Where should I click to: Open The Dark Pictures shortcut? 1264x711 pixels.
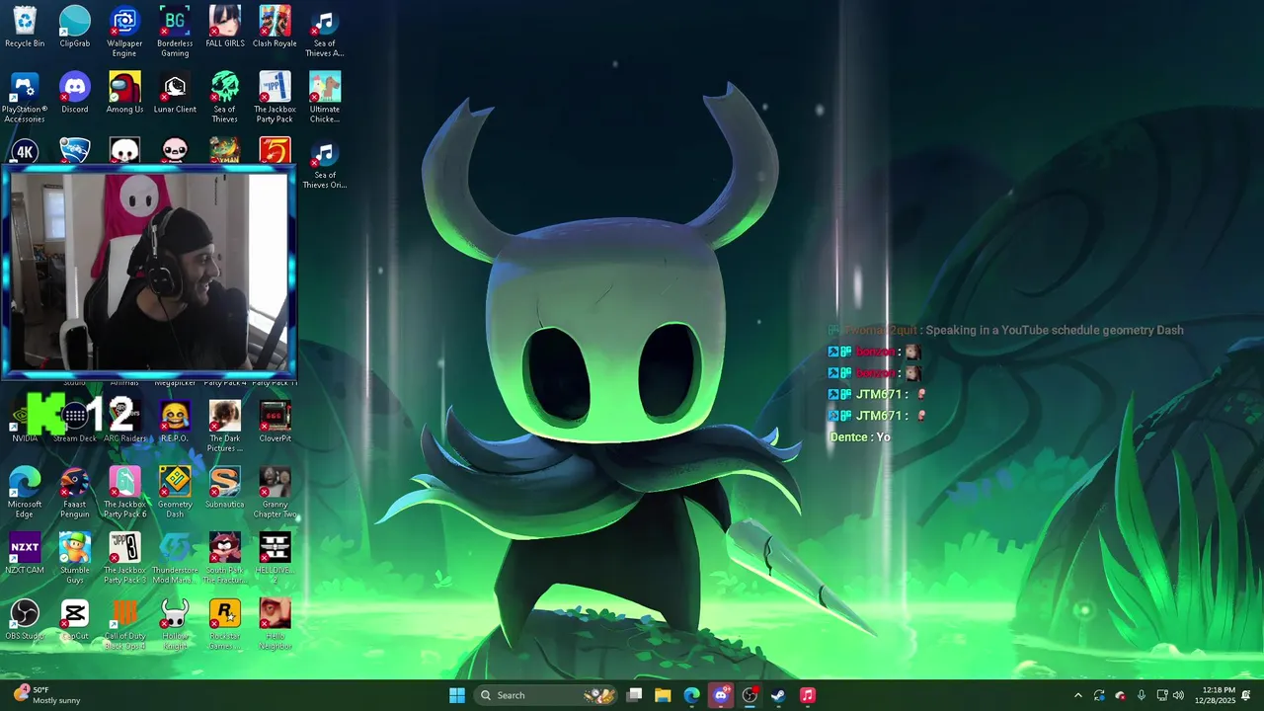225,427
